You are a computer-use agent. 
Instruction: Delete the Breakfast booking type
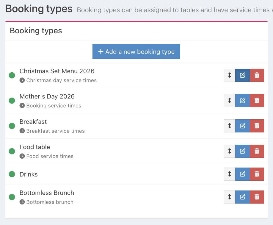click(x=257, y=126)
